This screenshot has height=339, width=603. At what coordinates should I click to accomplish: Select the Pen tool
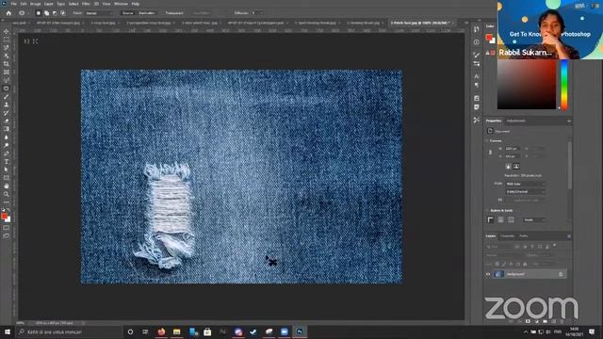pos(7,153)
